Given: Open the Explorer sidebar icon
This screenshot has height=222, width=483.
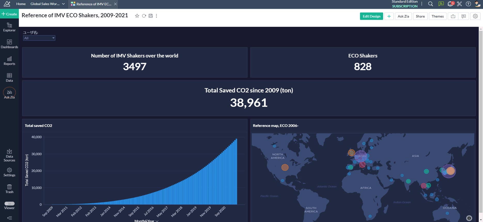Looking at the screenshot, I should [9, 27].
